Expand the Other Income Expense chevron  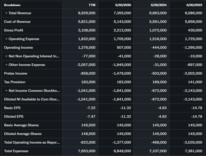(x=6, y=65)
